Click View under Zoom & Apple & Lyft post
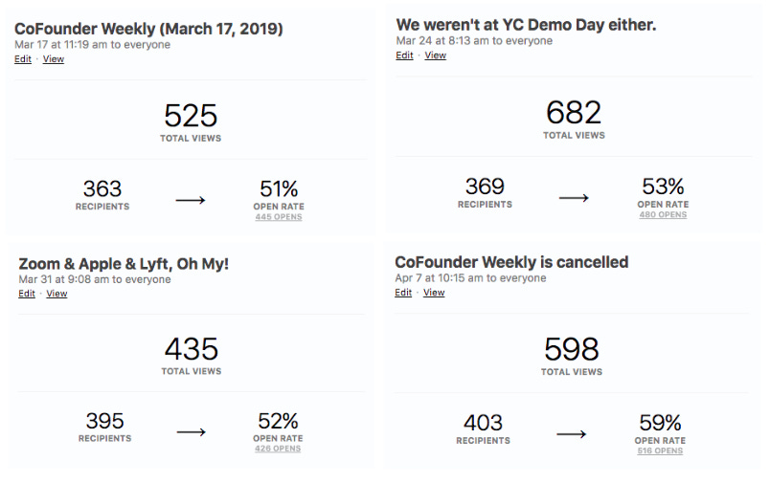 point(57,294)
